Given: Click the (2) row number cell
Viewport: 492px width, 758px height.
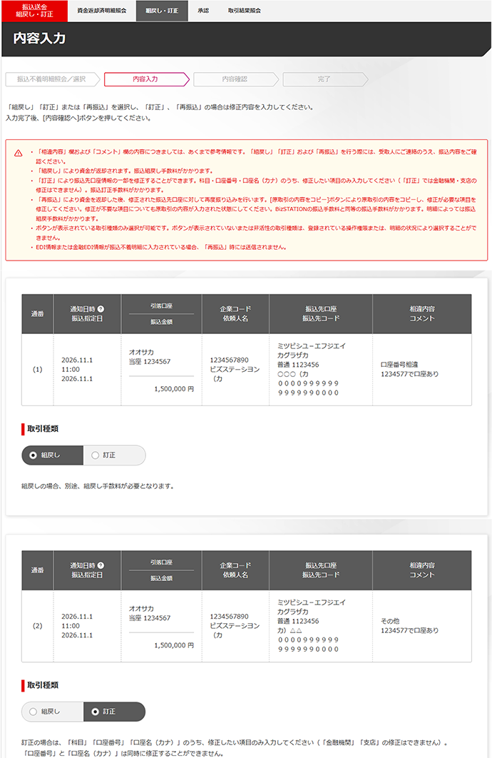Looking at the screenshot, I should pos(38,626).
